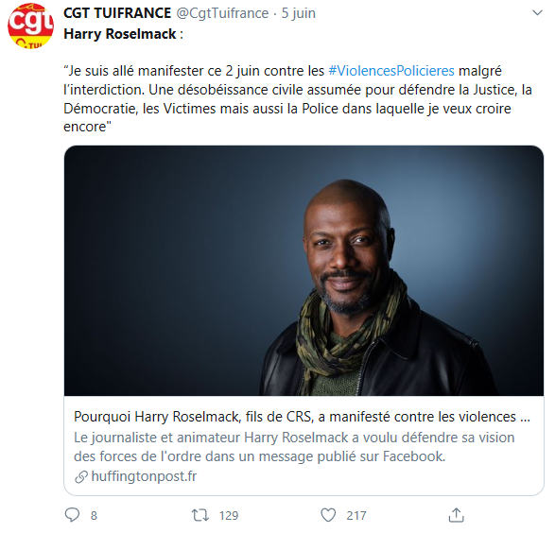Image resolution: width=555 pixels, height=533 pixels.
Task: Click the link chain icon beside huffingtonpost.fr
Action: pos(81,477)
